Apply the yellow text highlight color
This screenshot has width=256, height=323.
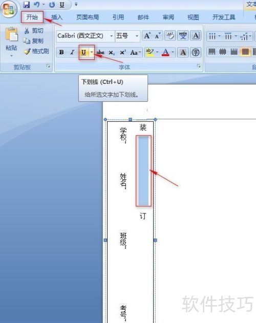(150, 52)
